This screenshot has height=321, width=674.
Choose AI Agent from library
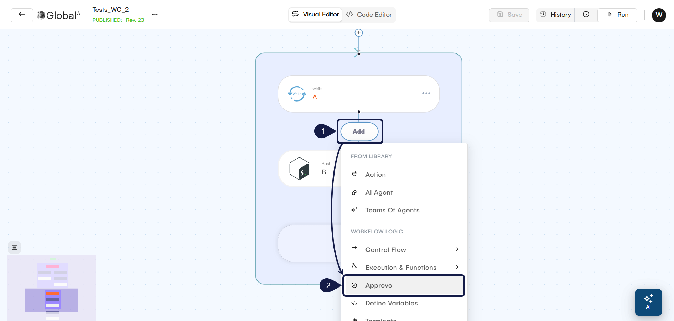point(379,192)
